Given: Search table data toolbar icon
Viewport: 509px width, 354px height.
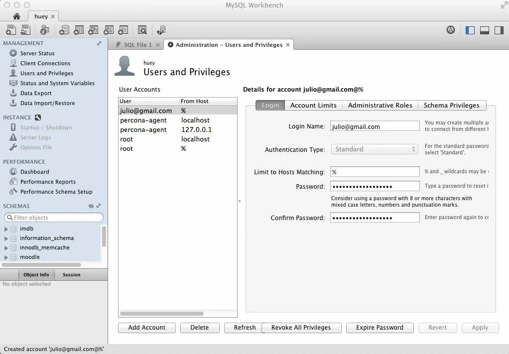Looking at the screenshot, I should tap(142, 30).
